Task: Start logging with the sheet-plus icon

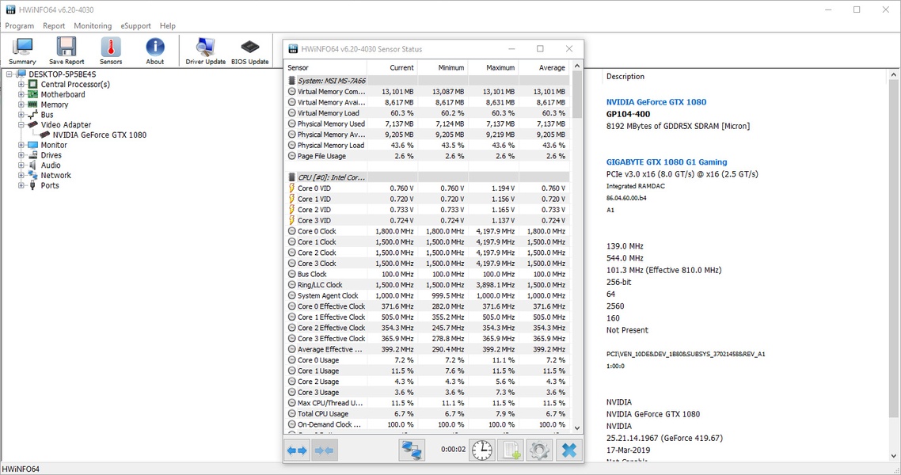Action: point(511,450)
